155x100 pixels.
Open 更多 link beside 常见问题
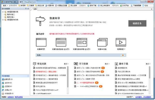[66, 64]
